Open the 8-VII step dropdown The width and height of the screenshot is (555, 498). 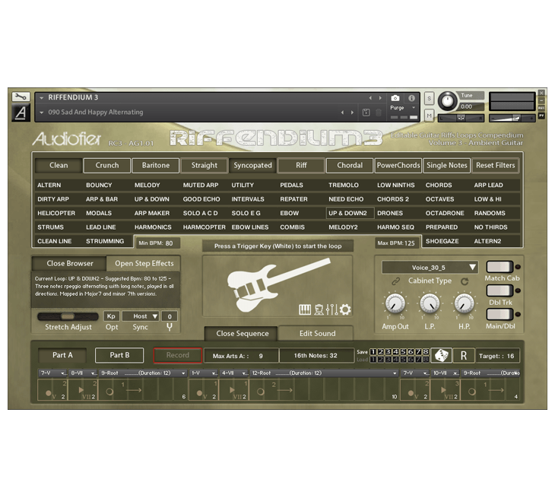82,373
